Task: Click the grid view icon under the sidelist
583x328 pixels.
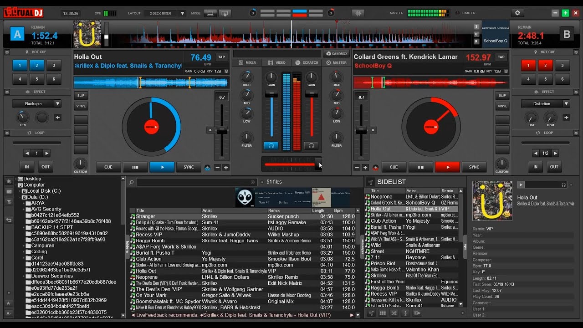Action: tap(383, 313)
